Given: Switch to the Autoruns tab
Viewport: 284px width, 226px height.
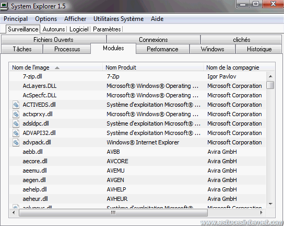Looking at the screenshot, I should pos(54,29).
